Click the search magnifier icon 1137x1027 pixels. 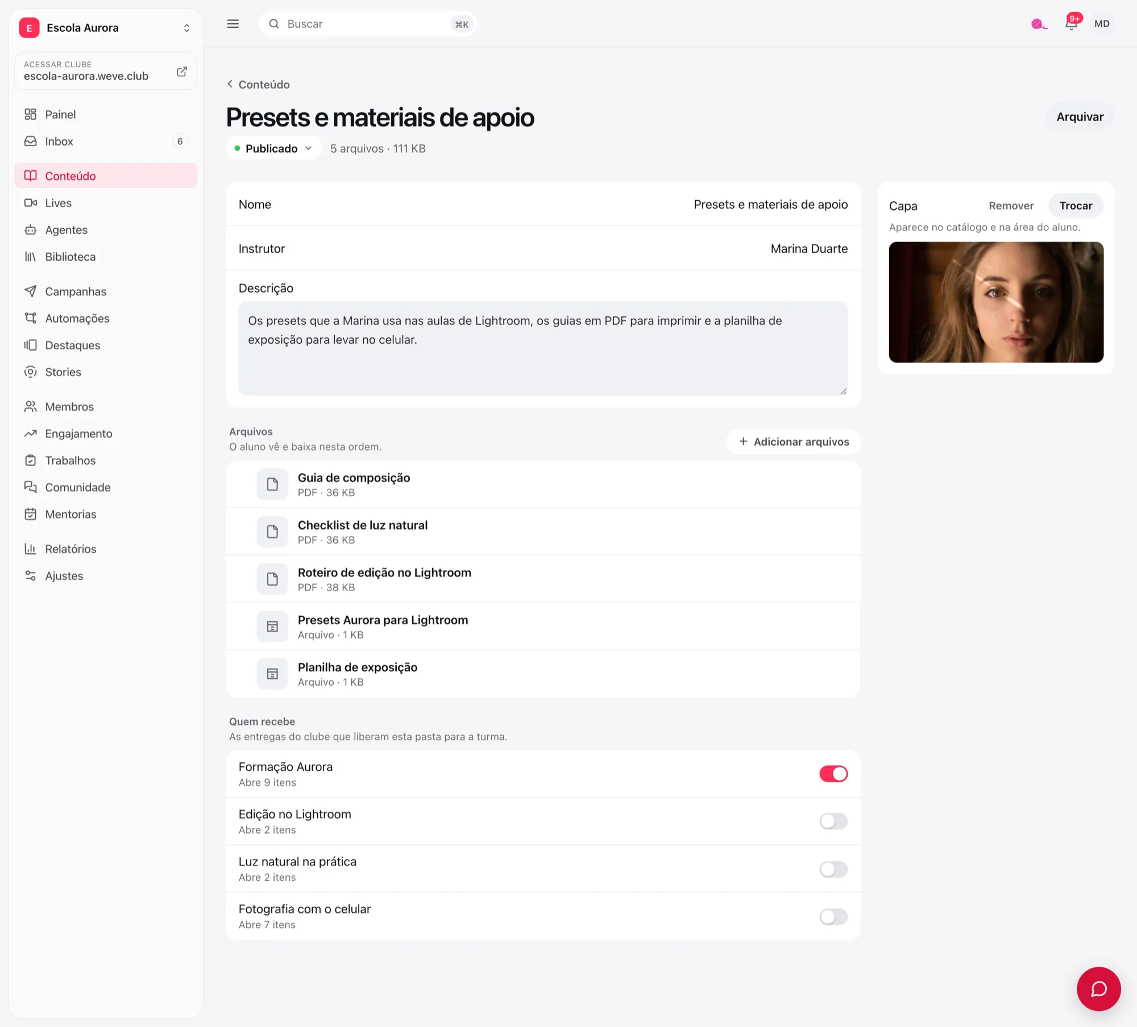click(x=274, y=24)
